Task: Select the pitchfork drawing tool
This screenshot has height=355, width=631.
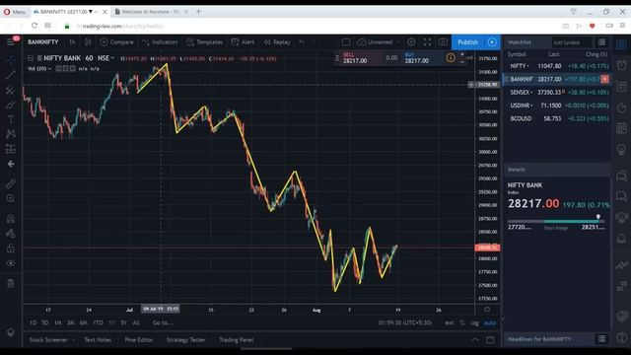Action: pyautogui.click(x=11, y=90)
